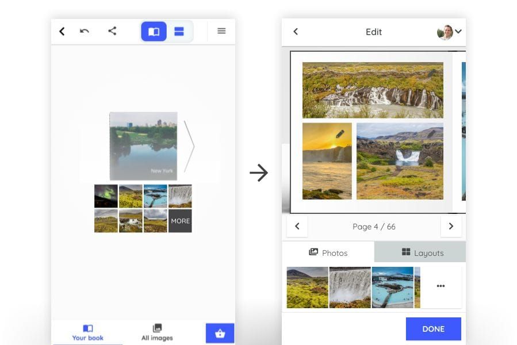Switch to the Layouts tab

pos(422,252)
